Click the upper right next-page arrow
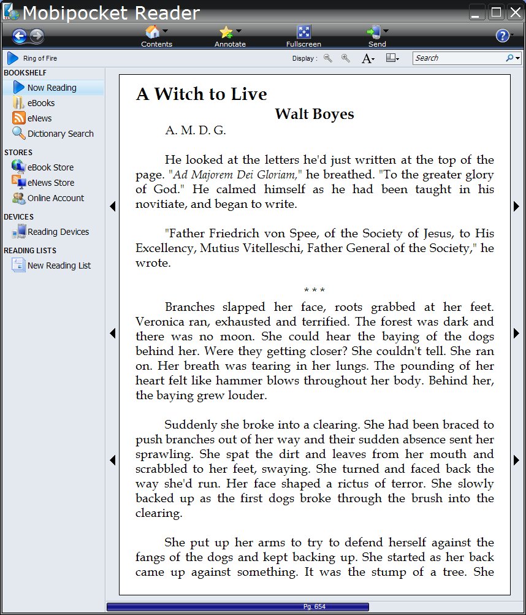Viewport: 526px width, 615px height. 517,206
